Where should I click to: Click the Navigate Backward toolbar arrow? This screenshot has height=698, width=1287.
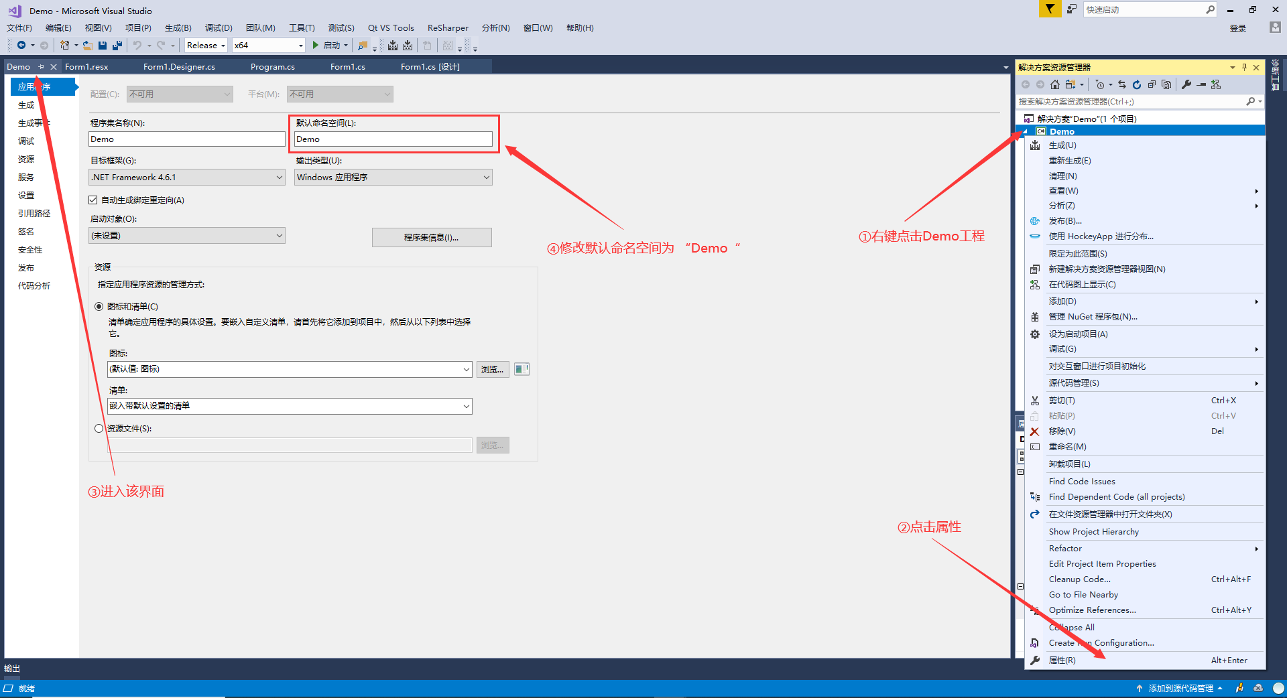(x=21, y=46)
